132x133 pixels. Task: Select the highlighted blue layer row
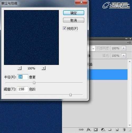click(x=108, y=74)
